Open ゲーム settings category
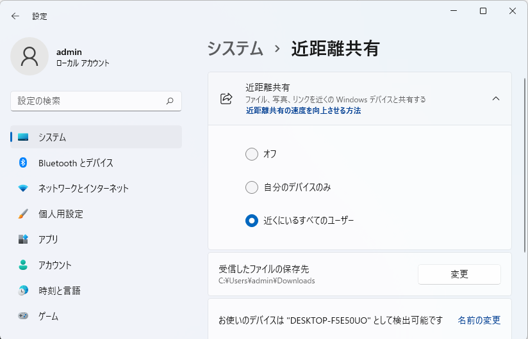This screenshot has width=528, height=339. pos(96,316)
